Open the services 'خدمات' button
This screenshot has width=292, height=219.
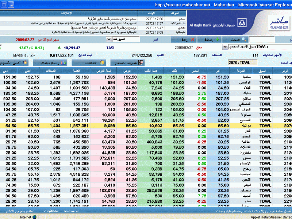coord(89,63)
